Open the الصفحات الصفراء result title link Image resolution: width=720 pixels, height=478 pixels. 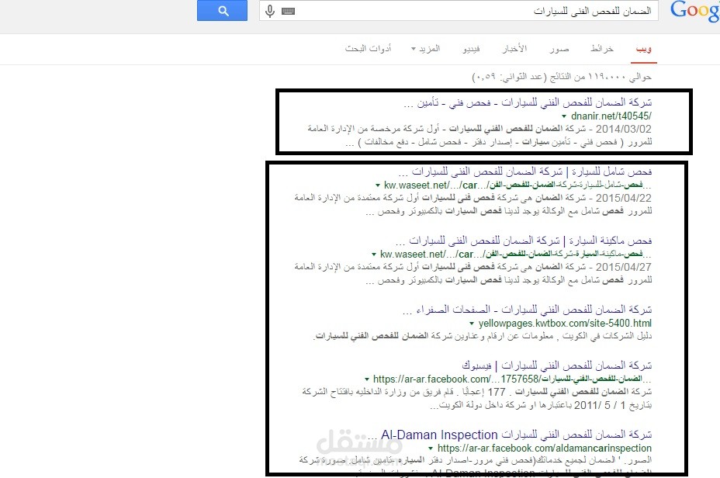527,310
